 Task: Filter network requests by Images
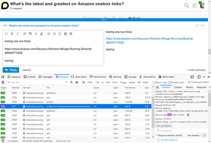click(x=123, y=82)
